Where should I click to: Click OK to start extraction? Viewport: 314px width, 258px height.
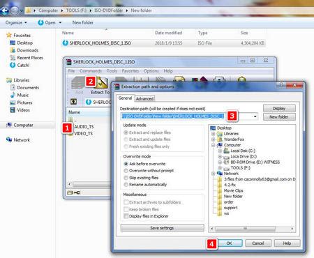pos(229,243)
